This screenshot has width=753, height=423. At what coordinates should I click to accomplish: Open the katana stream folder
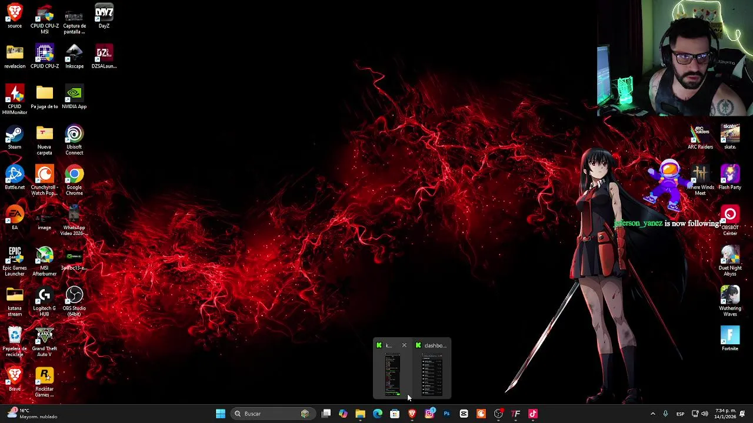(x=15, y=301)
